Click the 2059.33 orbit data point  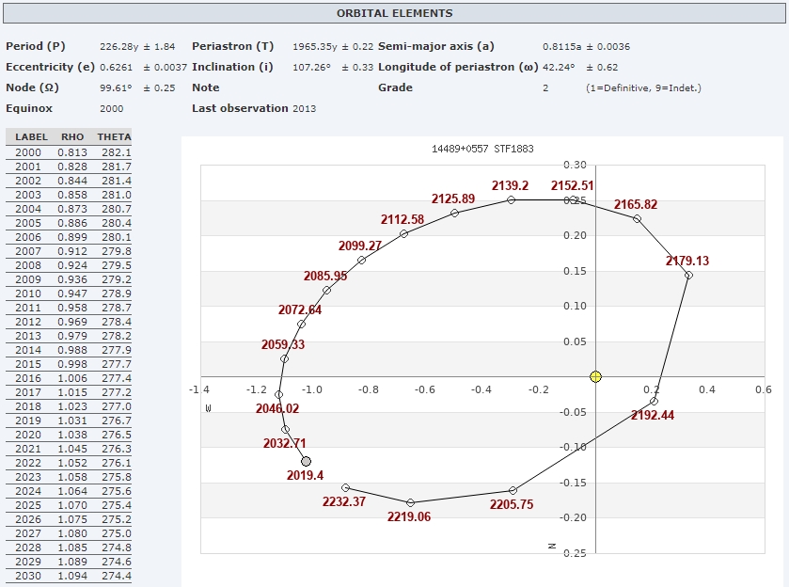tap(284, 358)
